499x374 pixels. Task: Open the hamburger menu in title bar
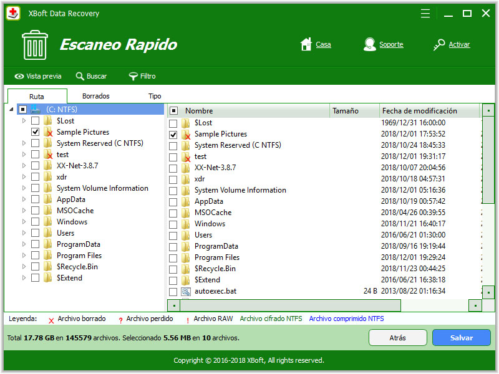point(425,13)
